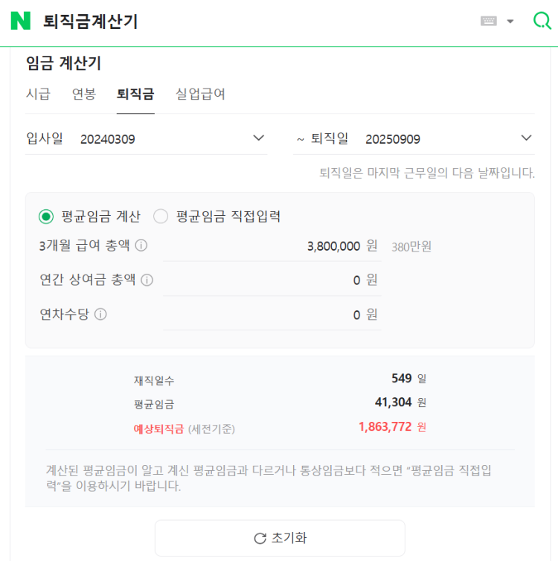Click info icon beside 연차수당
Viewport: 558px width, 561px height.
[100, 314]
